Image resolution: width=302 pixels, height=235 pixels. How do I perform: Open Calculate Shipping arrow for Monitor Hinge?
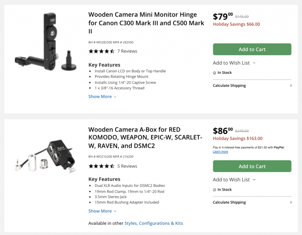point(291,86)
